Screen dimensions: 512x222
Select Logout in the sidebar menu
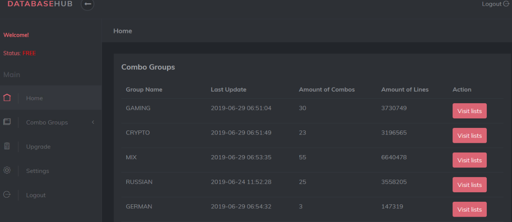click(x=51, y=195)
